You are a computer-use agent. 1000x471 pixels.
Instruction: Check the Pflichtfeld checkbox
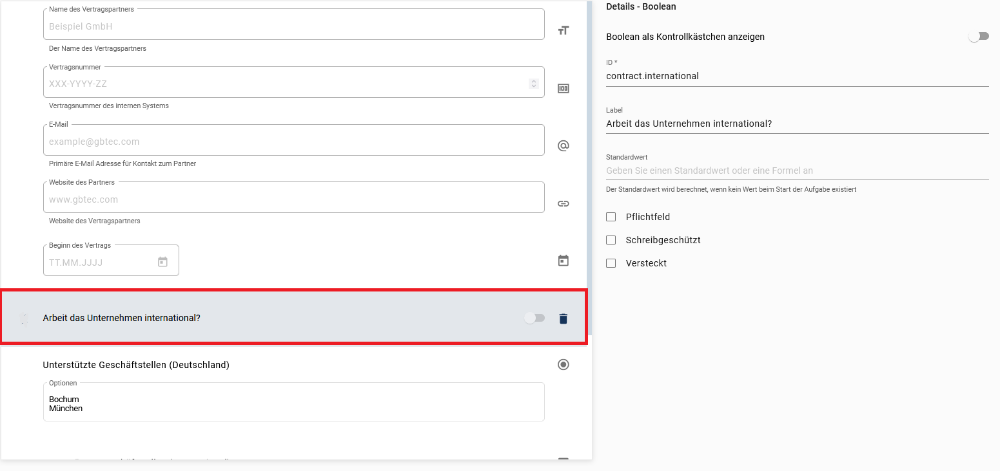611,217
